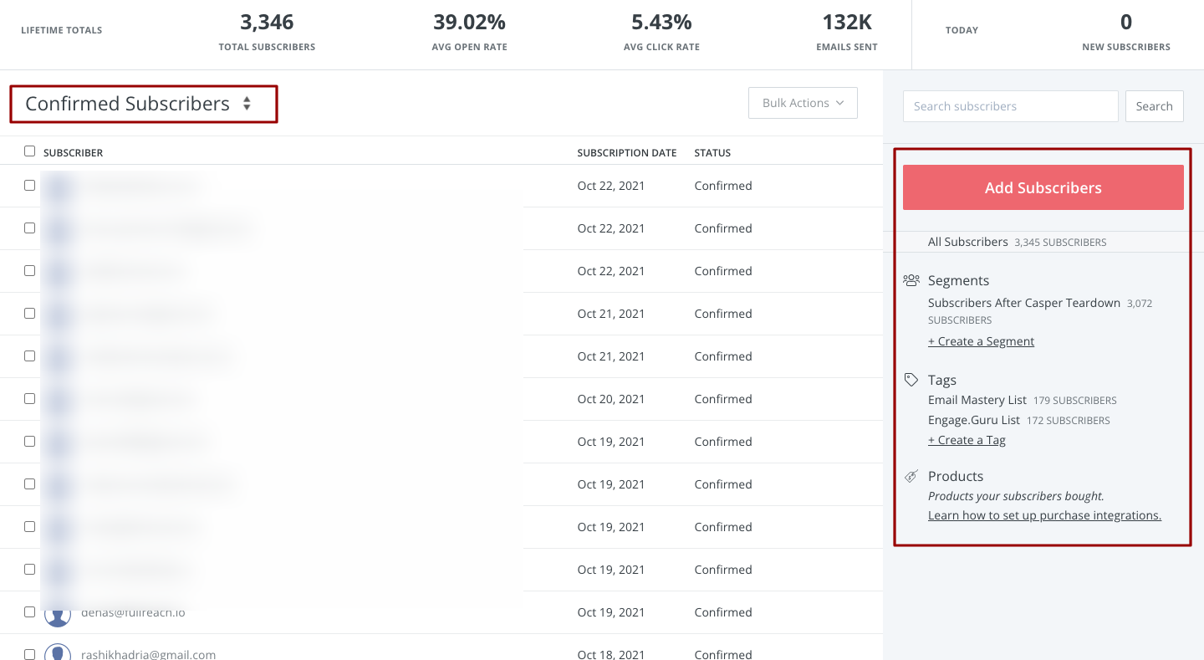Filter by the Email Mastery List tag
This screenshot has width=1204, height=660.
pos(977,400)
